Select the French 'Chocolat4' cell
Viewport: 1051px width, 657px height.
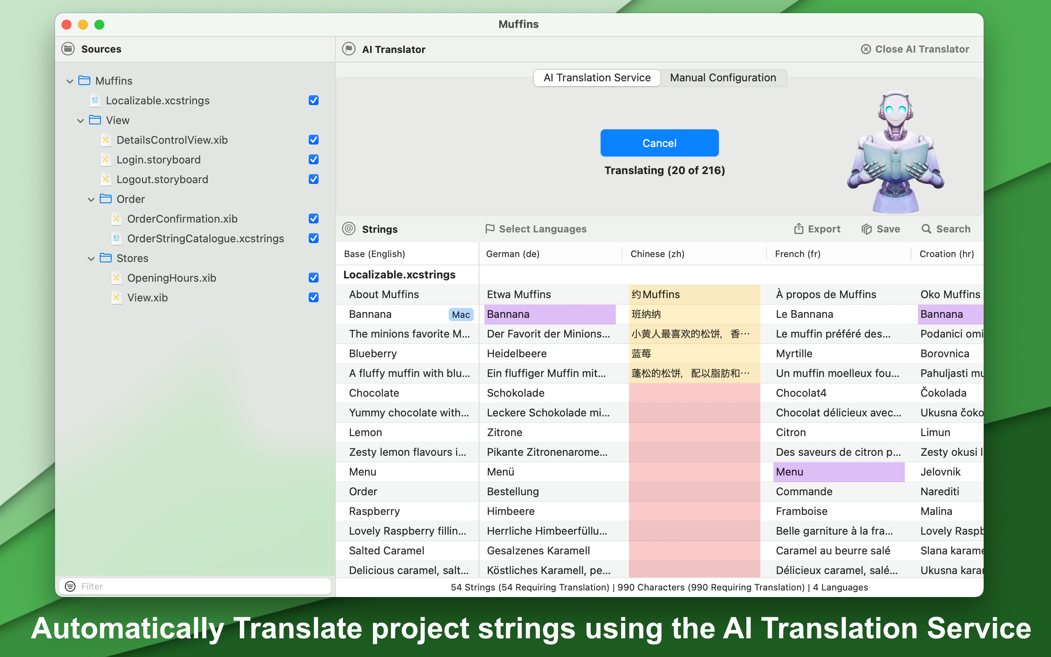(839, 393)
